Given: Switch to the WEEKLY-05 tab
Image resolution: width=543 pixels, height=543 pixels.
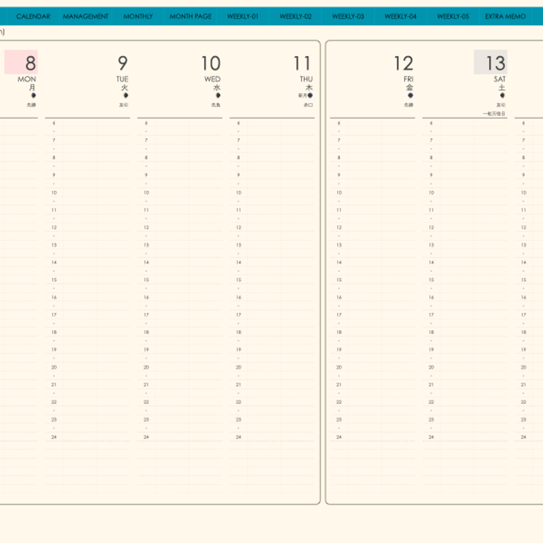Looking at the screenshot, I should tap(453, 17).
